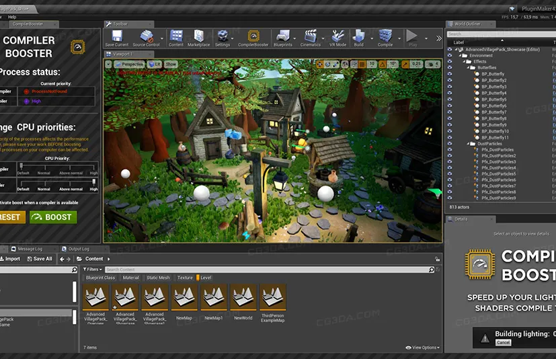Toggle rotation snap angle icon
Screen dimensions: 556x359
coord(383,65)
